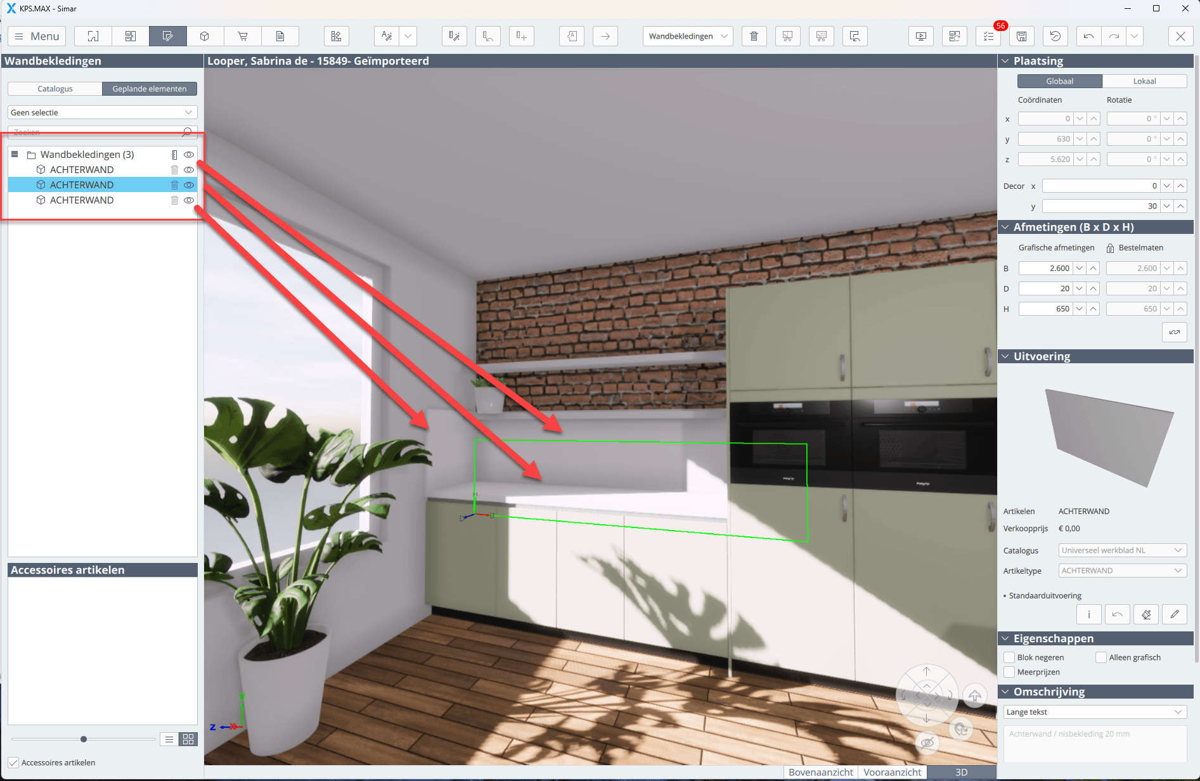Image resolution: width=1200 pixels, height=781 pixels.
Task: Click the 3D cube icon in toolbar
Action: pos(205,36)
